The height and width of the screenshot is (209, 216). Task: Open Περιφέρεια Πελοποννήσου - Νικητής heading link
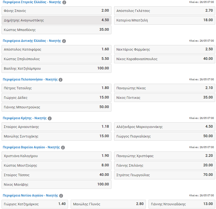pyautogui.click(x=30, y=79)
